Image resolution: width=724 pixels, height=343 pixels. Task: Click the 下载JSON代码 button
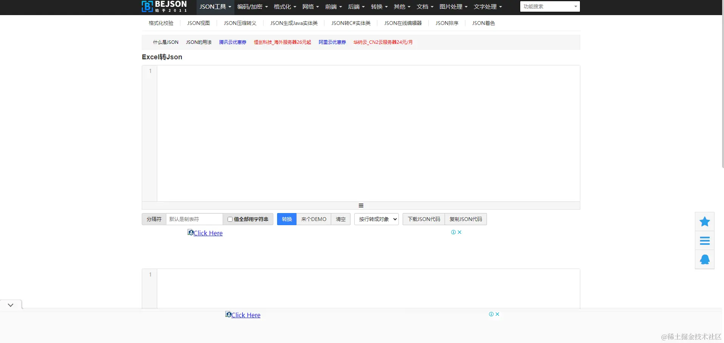click(424, 219)
